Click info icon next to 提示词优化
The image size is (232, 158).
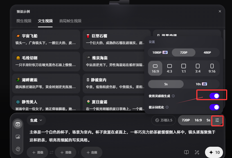point(167,107)
